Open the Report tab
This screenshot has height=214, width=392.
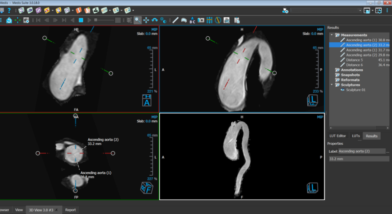click(70, 209)
